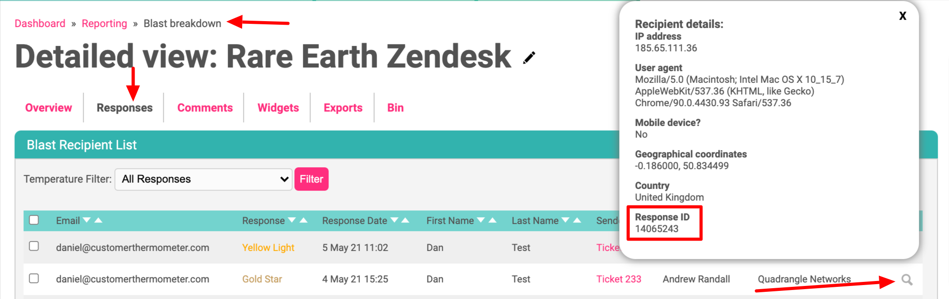
Task: Apply the pink Filter button
Action: pos(311,179)
